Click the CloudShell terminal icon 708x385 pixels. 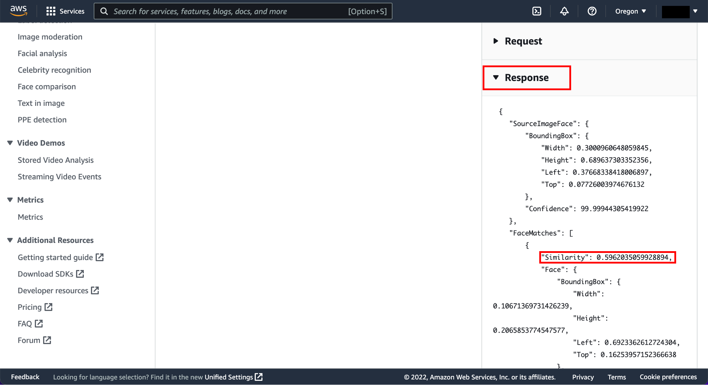point(537,11)
